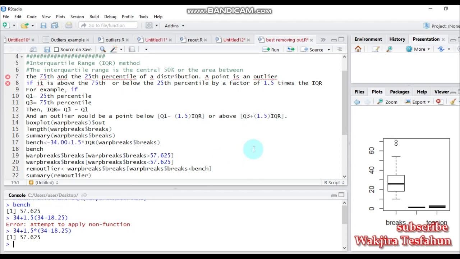Click the Source button
460x259 pixels.
(x=312, y=50)
